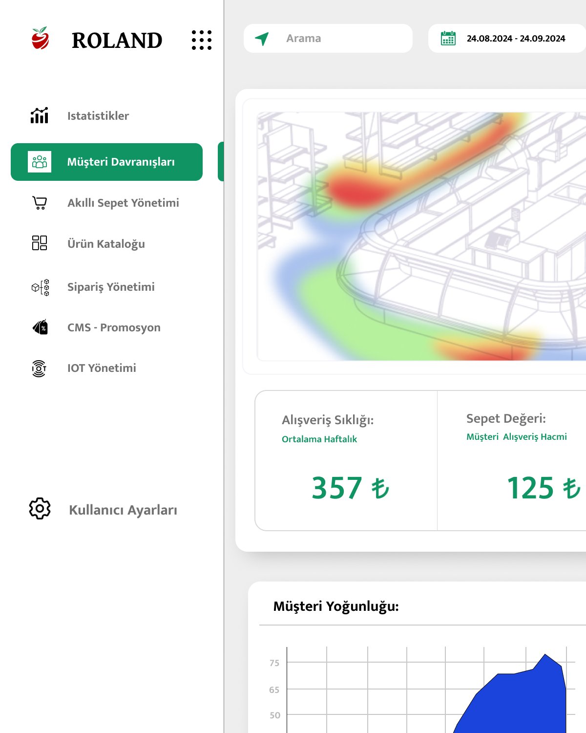This screenshot has width=586, height=733.
Task: Click the Istatistikler chart icon
Action: (x=40, y=116)
